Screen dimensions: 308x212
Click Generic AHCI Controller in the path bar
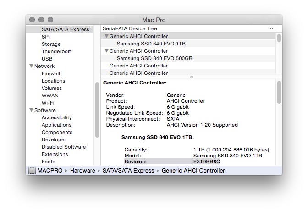click(x=193, y=171)
